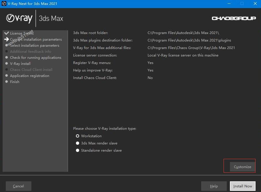This screenshot has height=192, width=261.
Task: Click Additional feedback info step
Action: click(31, 51)
